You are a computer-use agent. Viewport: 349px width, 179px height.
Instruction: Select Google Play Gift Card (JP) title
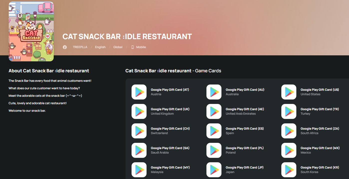245,168
